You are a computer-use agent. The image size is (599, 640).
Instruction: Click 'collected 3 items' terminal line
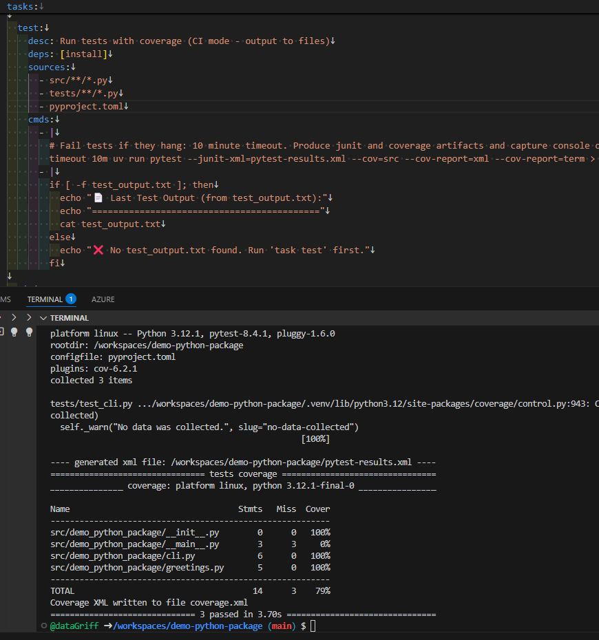[x=91, y=380]
